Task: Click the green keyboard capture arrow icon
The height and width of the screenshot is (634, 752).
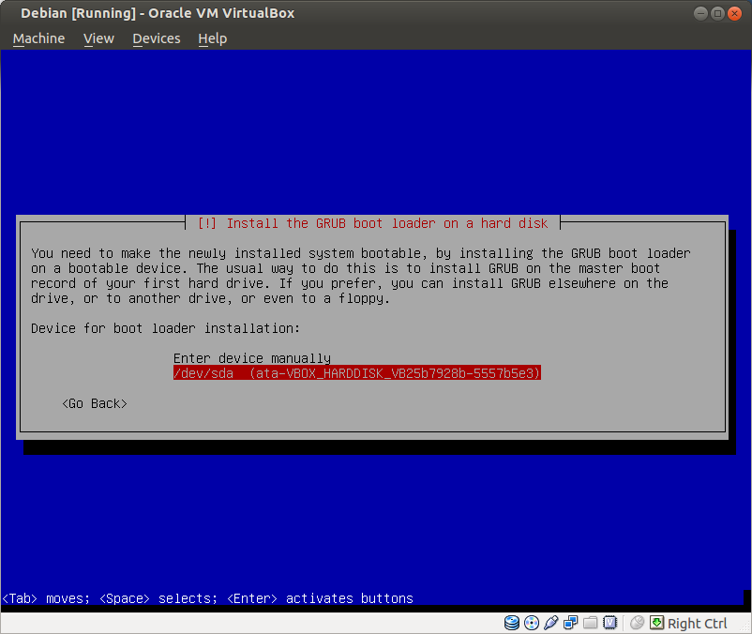Action: click(x=656, y=623)
